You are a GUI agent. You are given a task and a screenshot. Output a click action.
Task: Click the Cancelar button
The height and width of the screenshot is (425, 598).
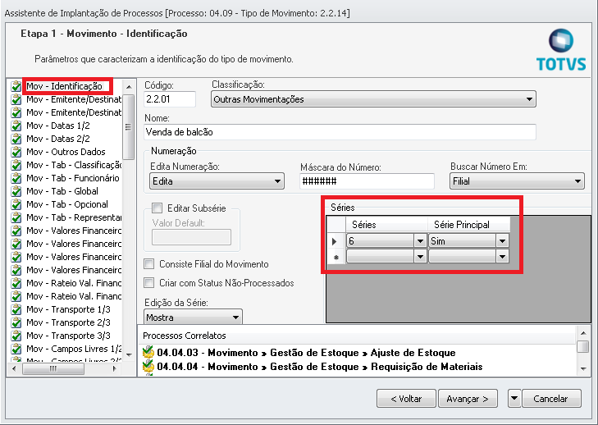click(551, 399)
